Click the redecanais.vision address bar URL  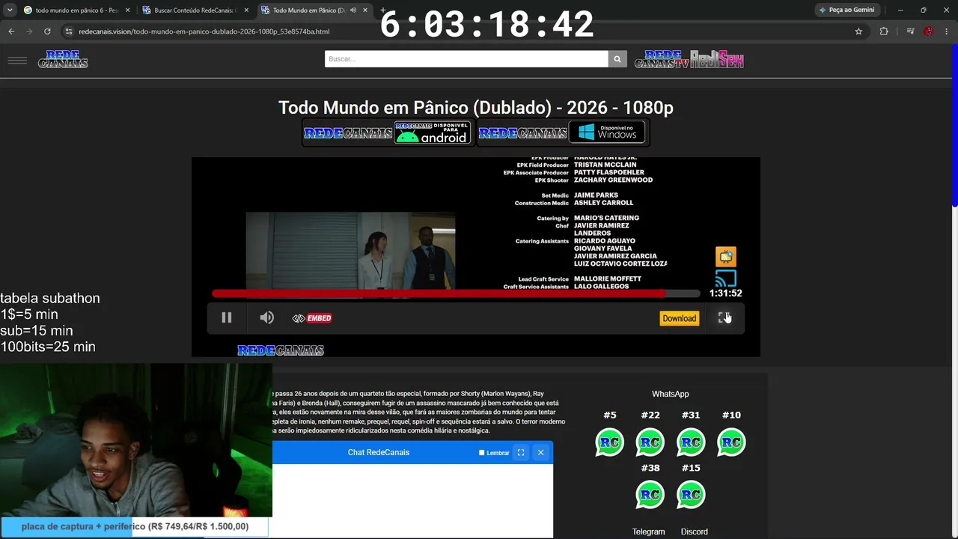pyautogui.click(x=204, y=31)
